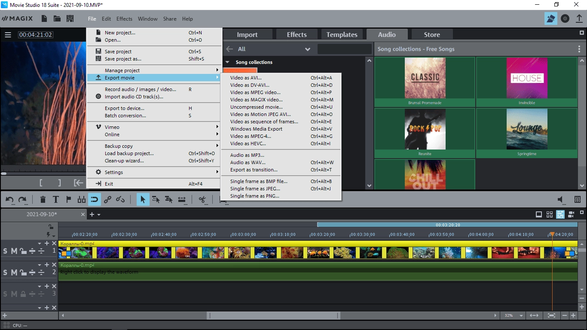
Task: Lock track 1 padlock
Action: 22,251
